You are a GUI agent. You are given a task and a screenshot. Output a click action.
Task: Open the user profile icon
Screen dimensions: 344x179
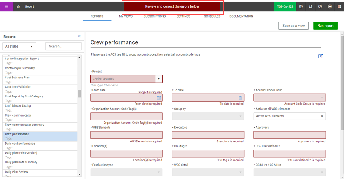click(320, 6)
